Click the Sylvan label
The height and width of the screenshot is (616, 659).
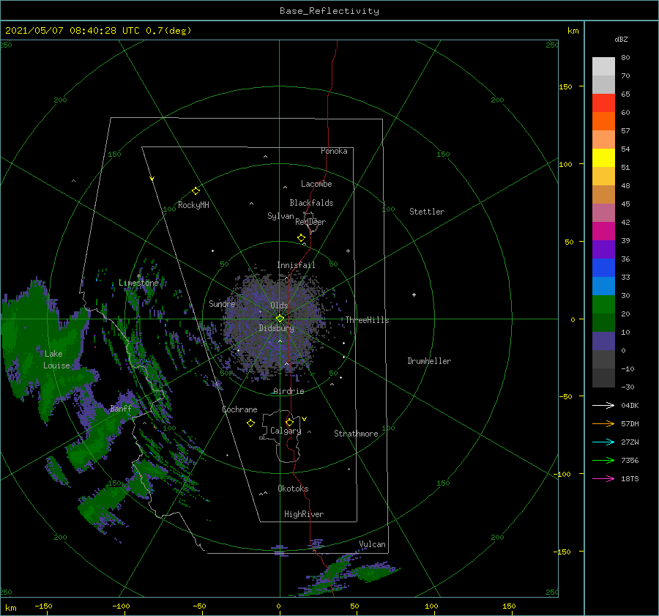point(280,216)
